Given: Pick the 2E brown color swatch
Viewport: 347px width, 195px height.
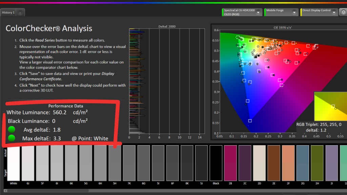Looking at the screenshot, I should (x=274, y=163).
